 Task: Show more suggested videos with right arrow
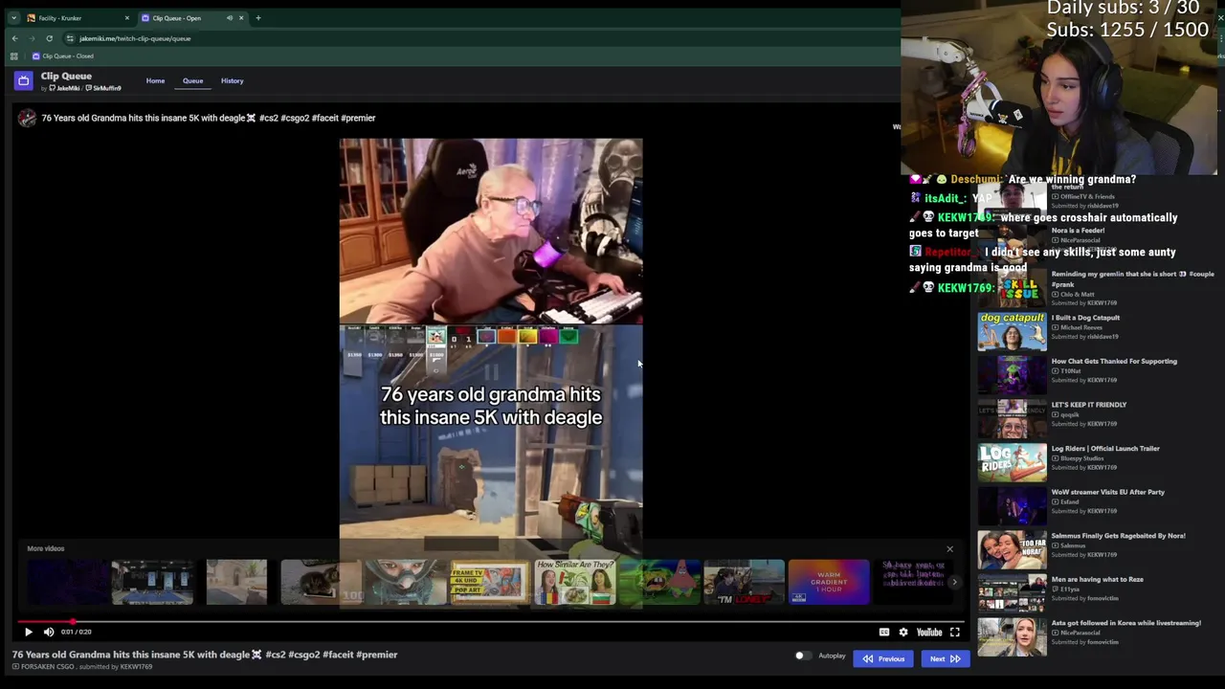(953, 582)
